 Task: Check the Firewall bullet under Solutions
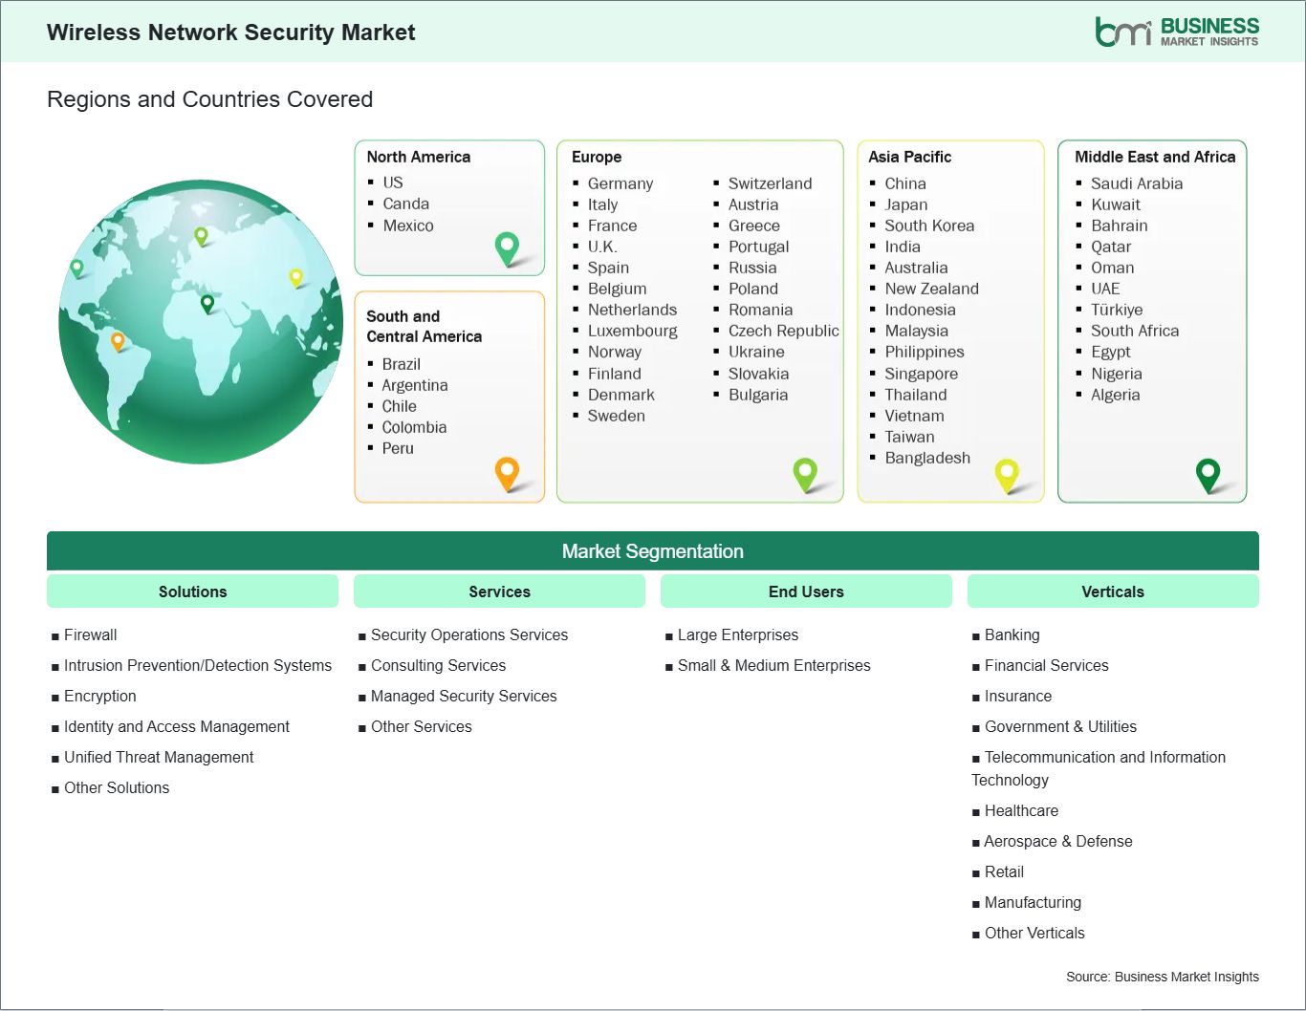pos(55,635)
